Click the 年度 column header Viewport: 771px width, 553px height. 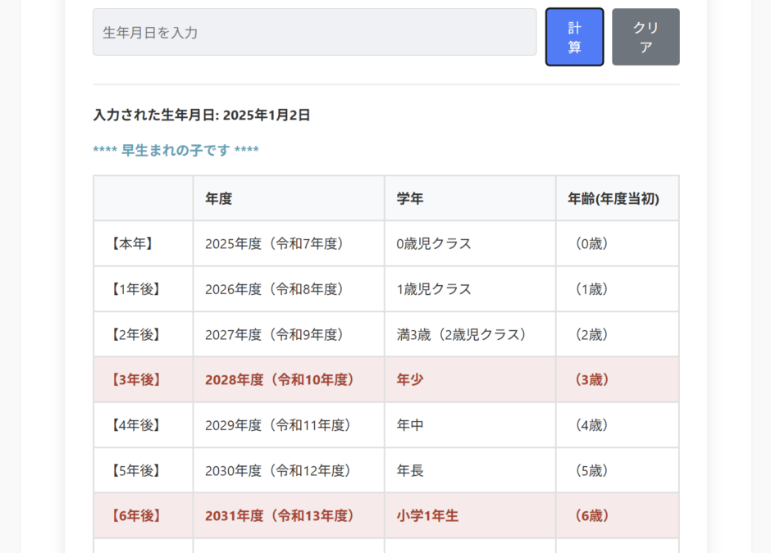(219, 198)
